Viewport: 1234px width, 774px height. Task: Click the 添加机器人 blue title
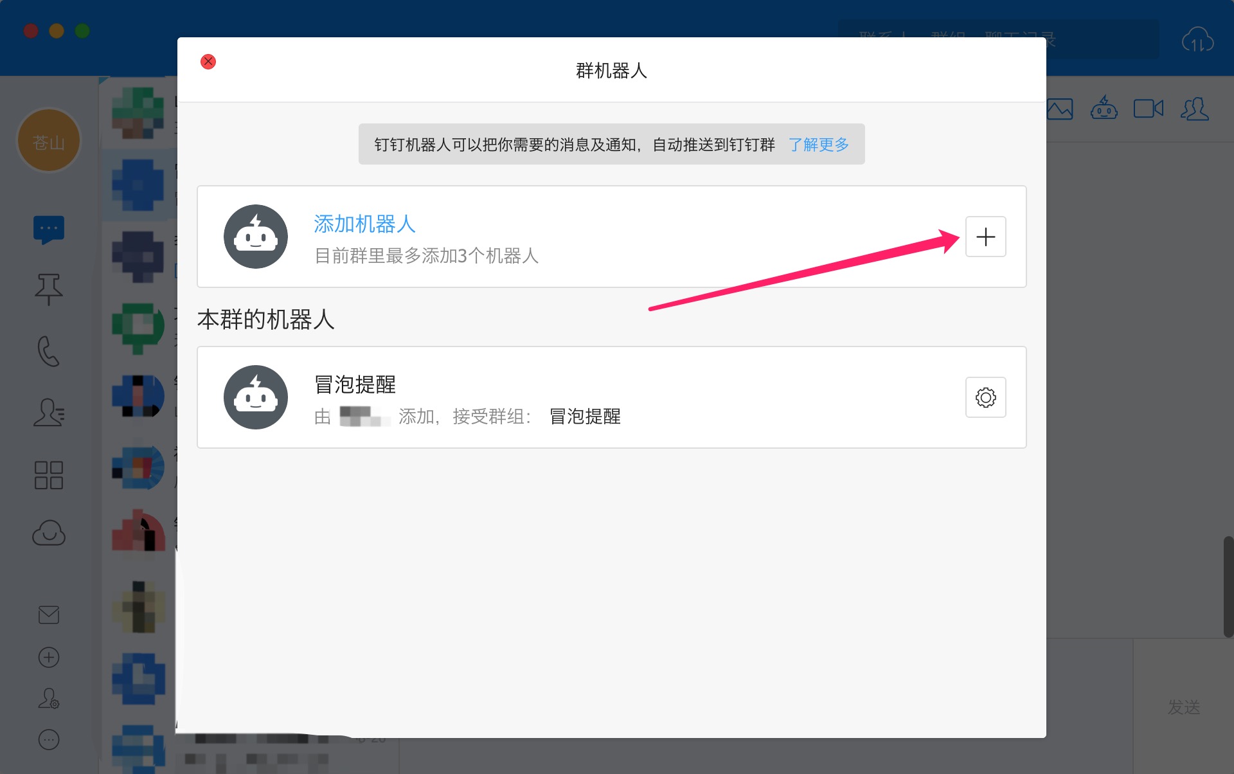[x=364, y=224]
